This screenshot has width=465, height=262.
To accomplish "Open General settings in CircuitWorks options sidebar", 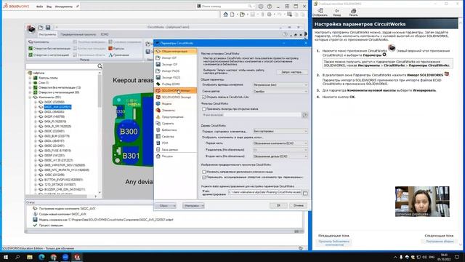I will point(175,52).
